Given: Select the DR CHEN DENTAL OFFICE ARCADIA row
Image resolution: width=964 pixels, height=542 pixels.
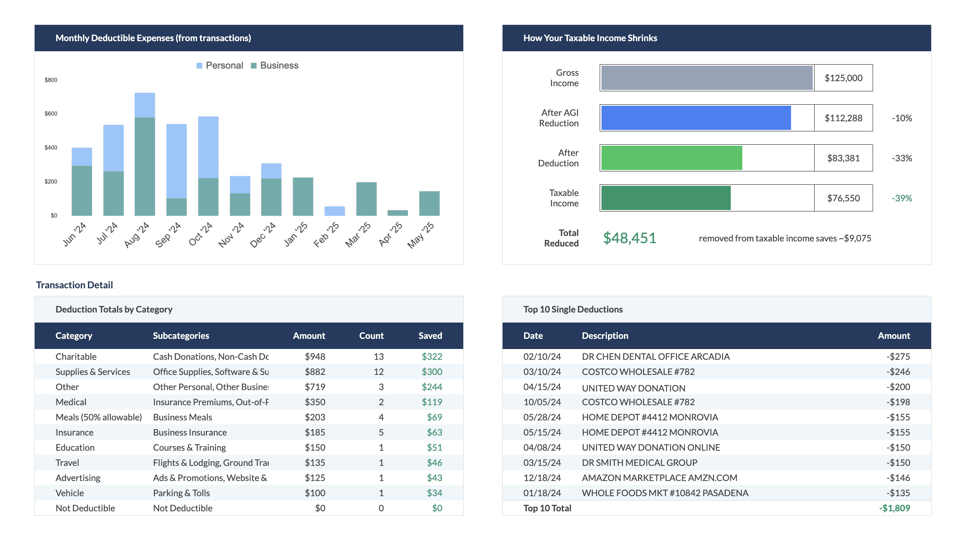Looking at the screenshot, I should click(x=656, y=357).
